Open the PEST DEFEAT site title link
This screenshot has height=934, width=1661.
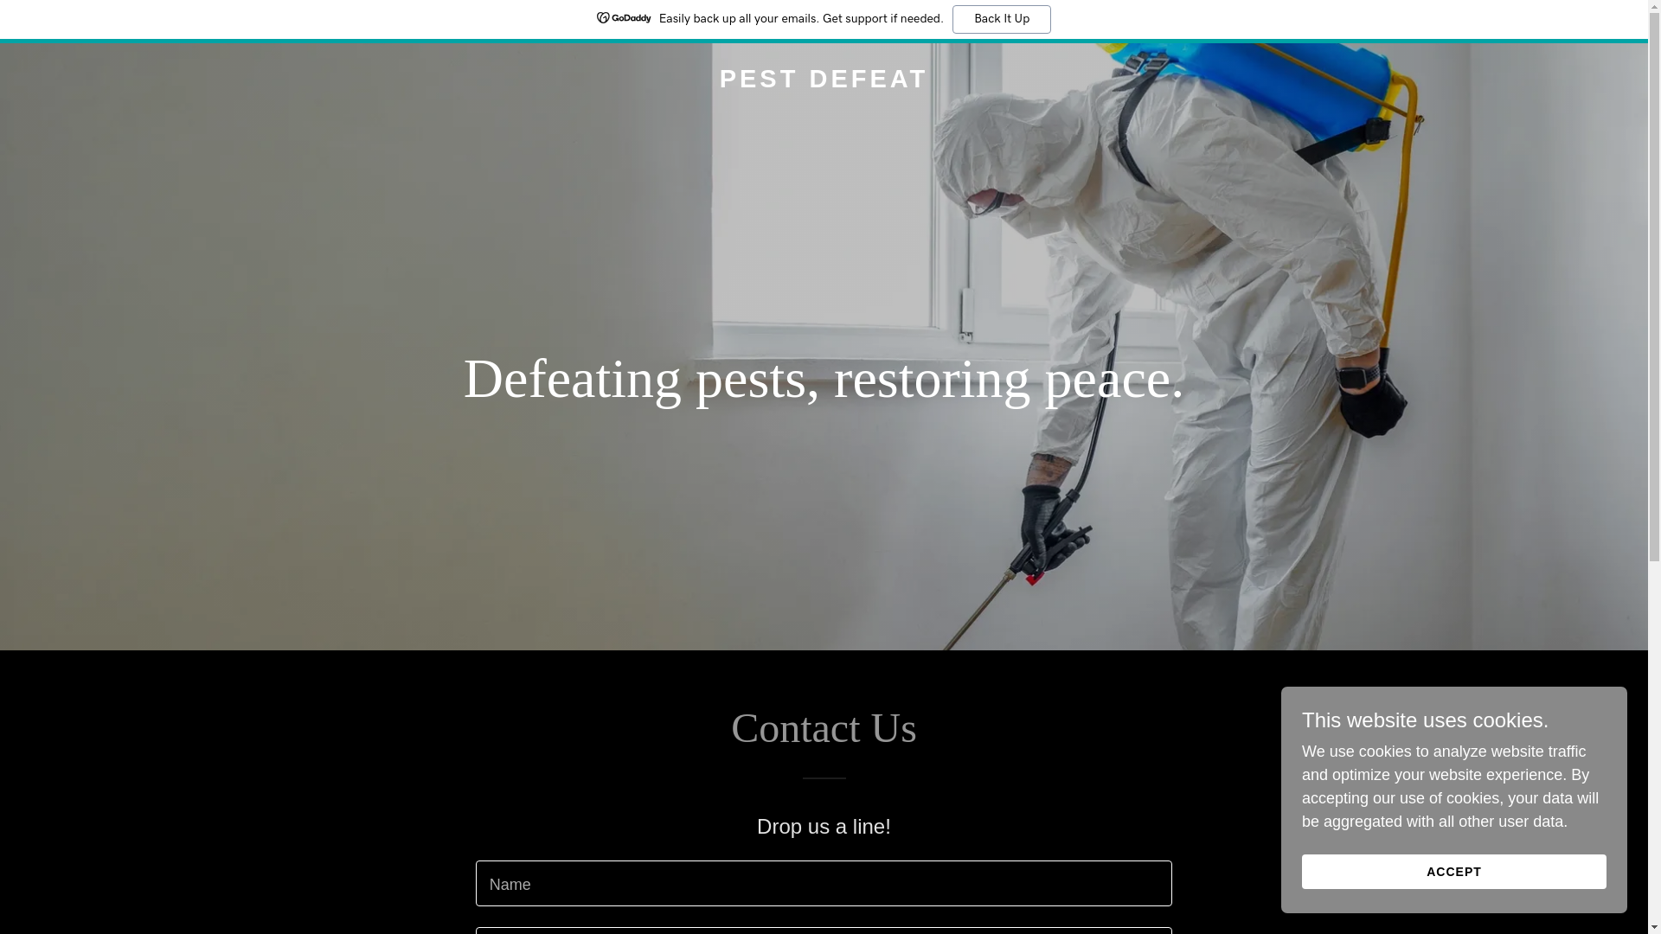click(824, 79)
